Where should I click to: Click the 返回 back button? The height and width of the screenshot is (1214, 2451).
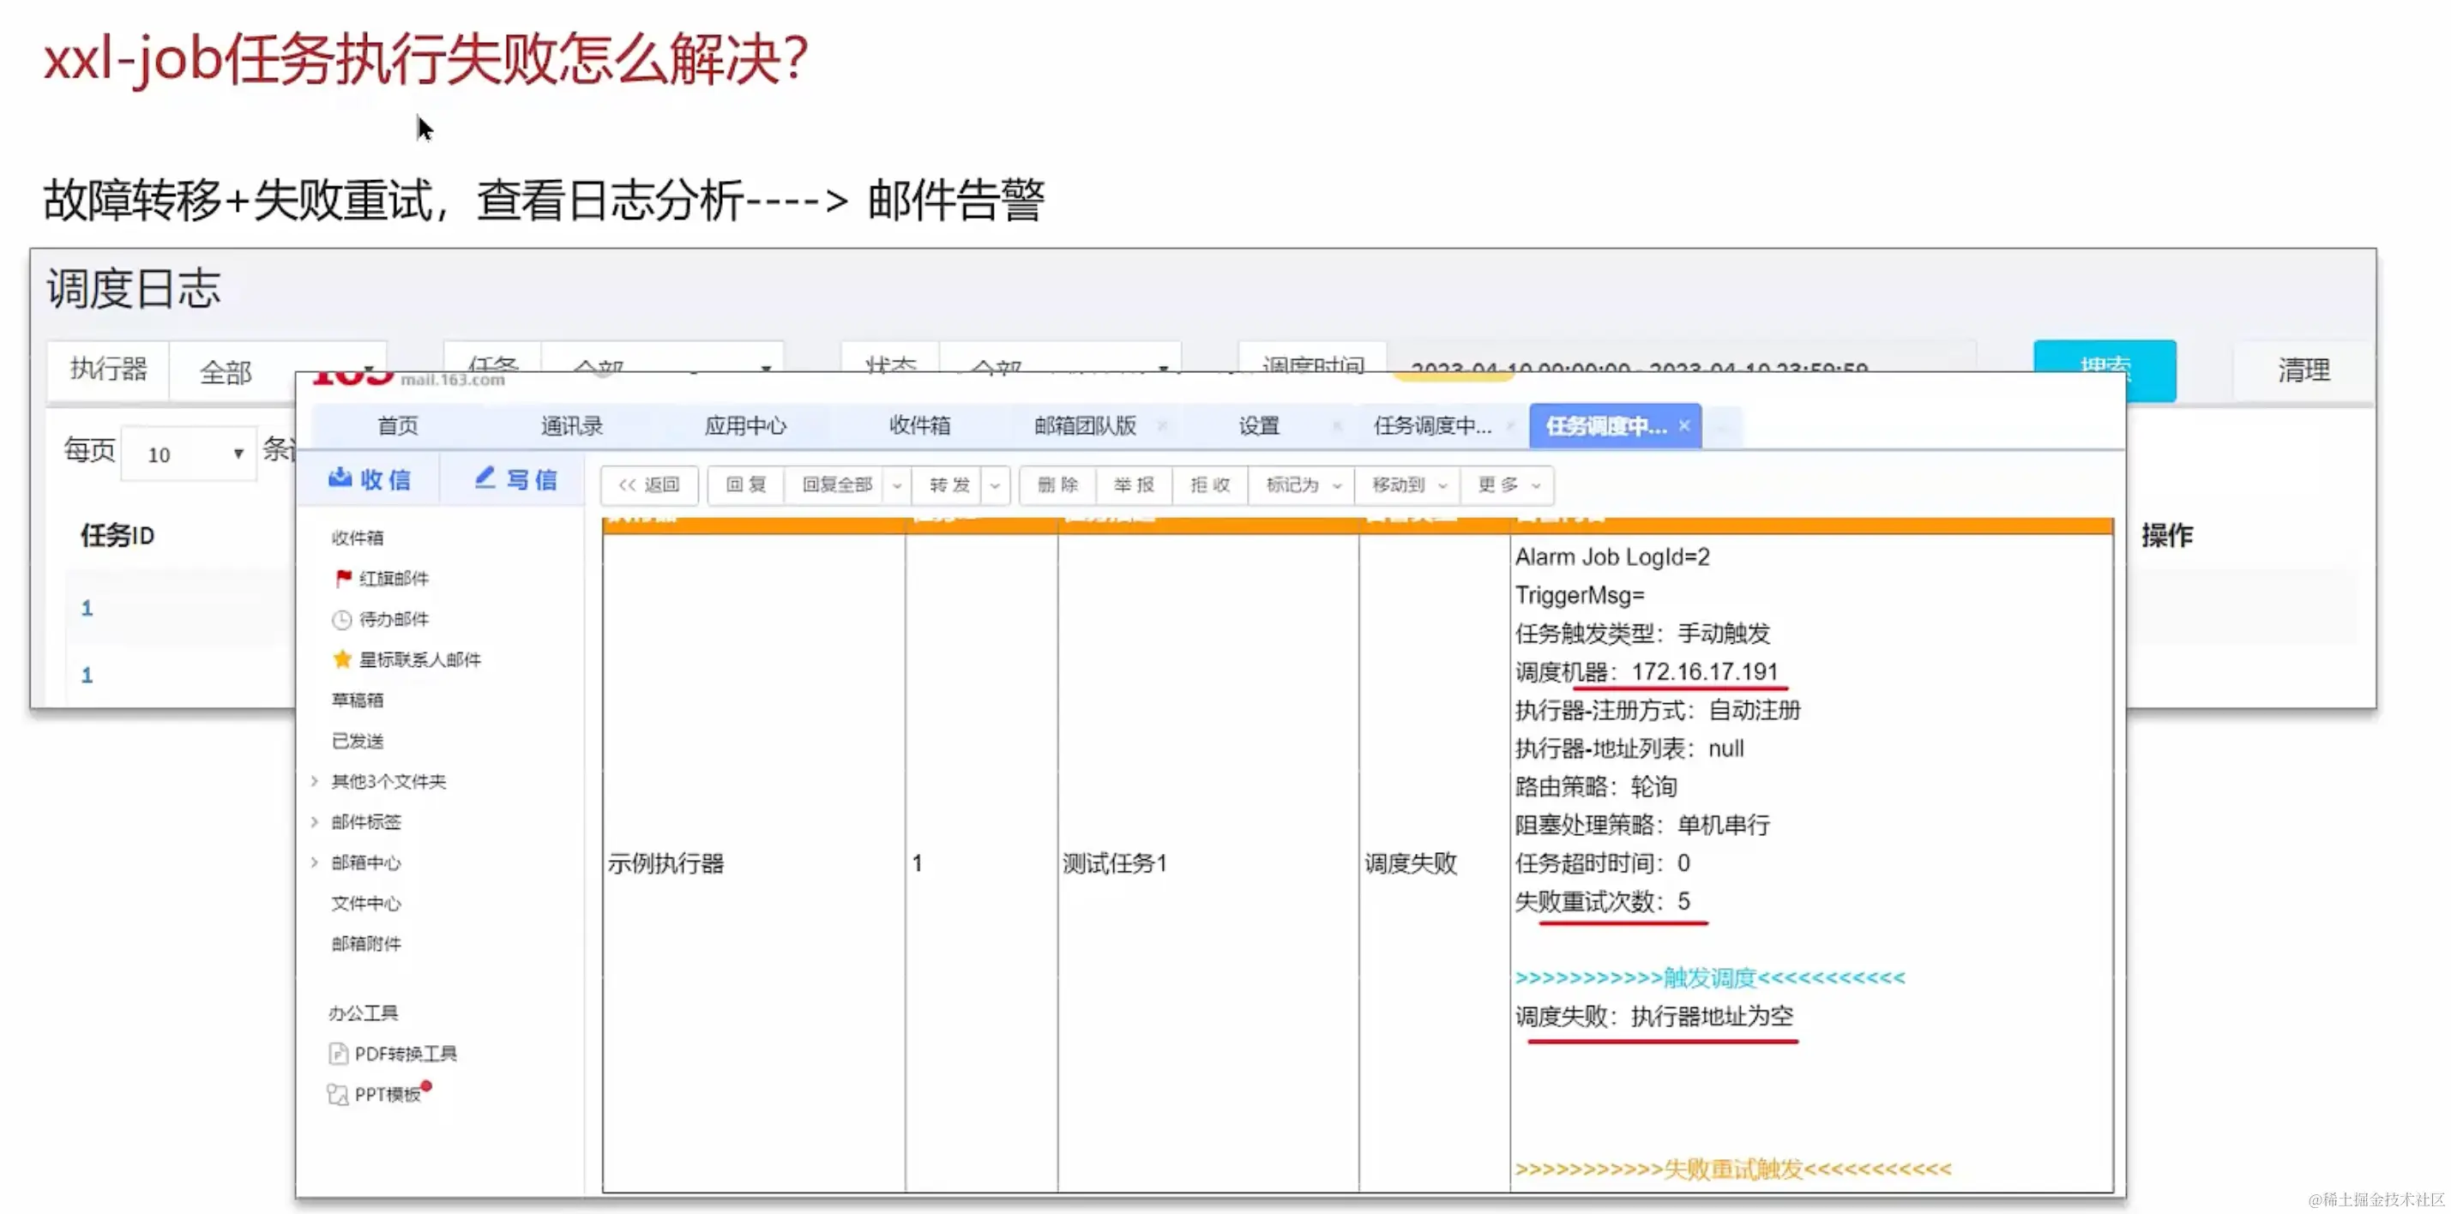click(x=649, y=485)
